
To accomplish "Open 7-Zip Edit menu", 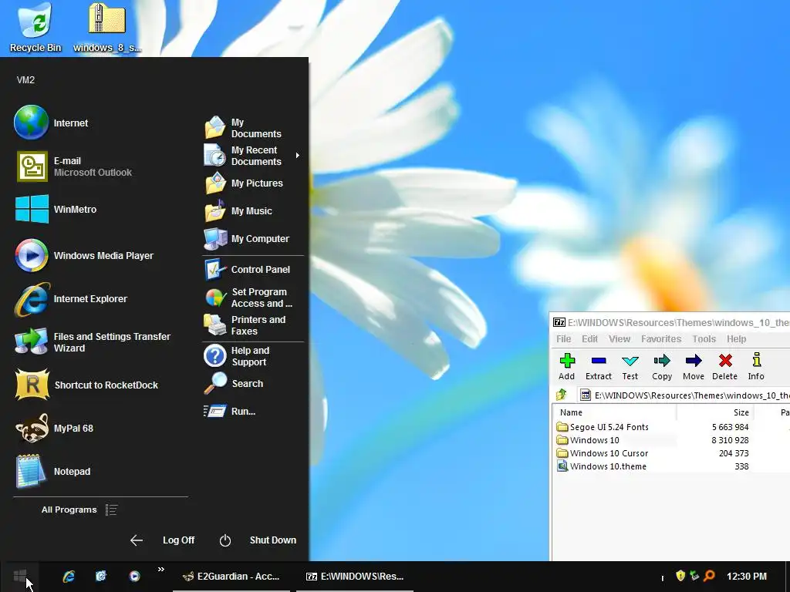I will click(589, 339).
